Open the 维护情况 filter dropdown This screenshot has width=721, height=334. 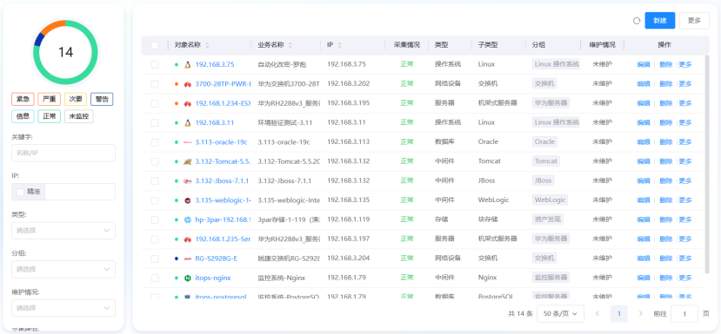[x=63, y=308]
